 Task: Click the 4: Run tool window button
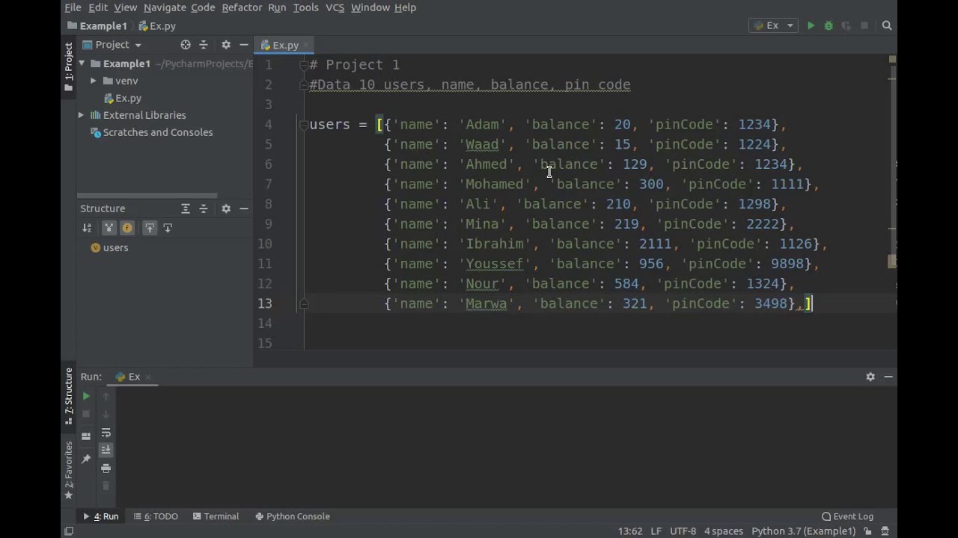coord(101,516)
